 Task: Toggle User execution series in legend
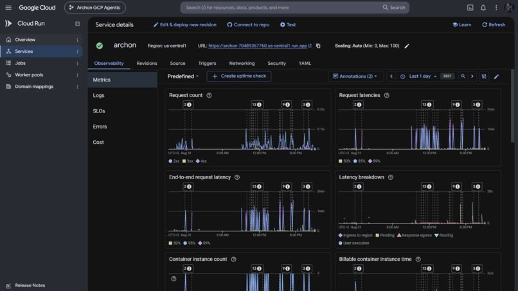pyautogui.click(x=354, y=243)
